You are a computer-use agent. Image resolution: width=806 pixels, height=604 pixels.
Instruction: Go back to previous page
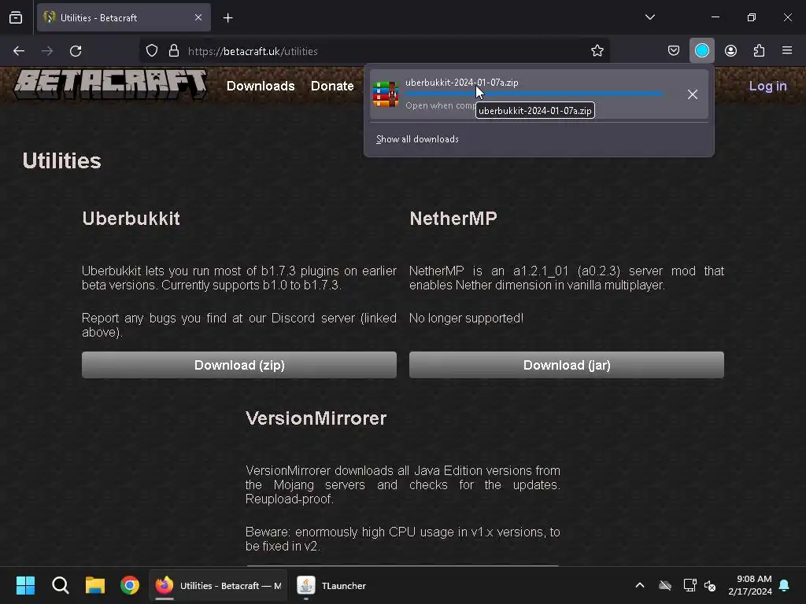tap(19, 51)
